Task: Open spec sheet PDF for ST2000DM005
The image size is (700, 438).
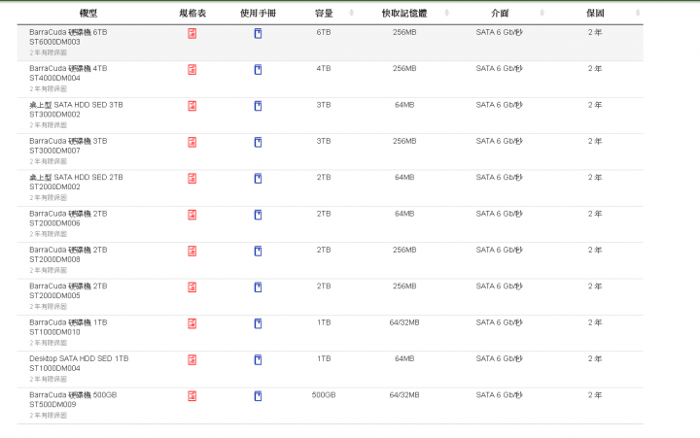Action: [192, 287]
